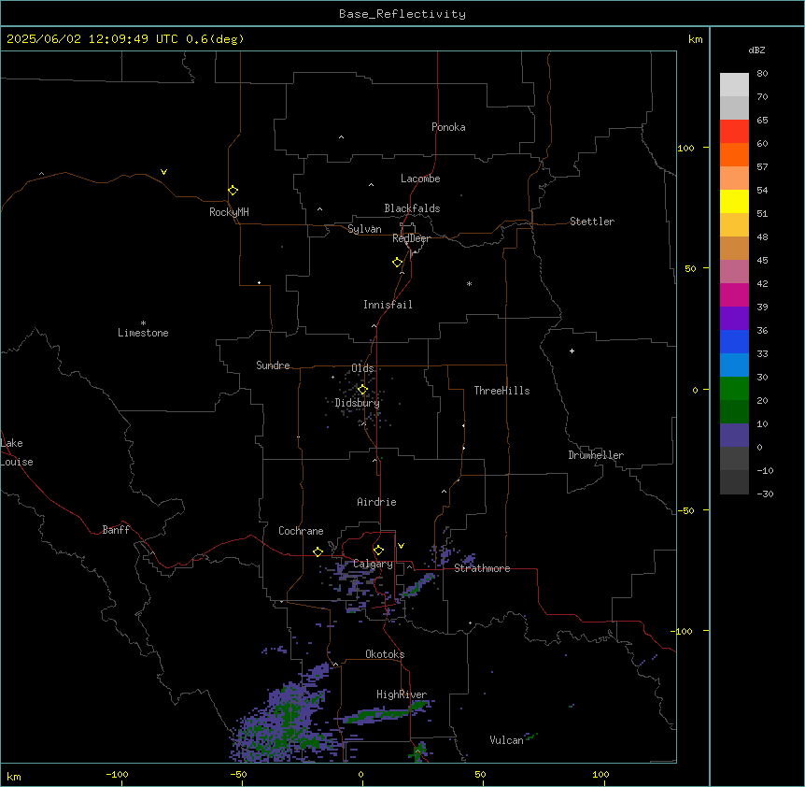Click the RockyMH label
805x787 pixels.
(x=229, y=212)
